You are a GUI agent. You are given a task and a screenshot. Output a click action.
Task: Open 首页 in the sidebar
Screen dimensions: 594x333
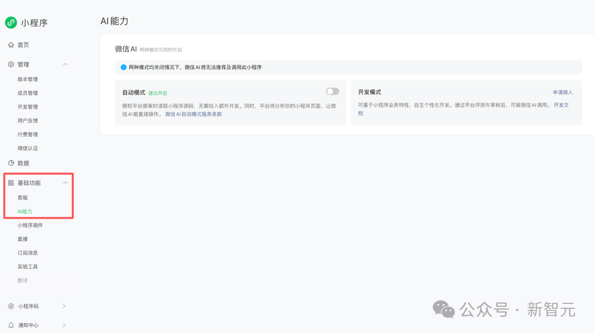[x=23, y=45]
